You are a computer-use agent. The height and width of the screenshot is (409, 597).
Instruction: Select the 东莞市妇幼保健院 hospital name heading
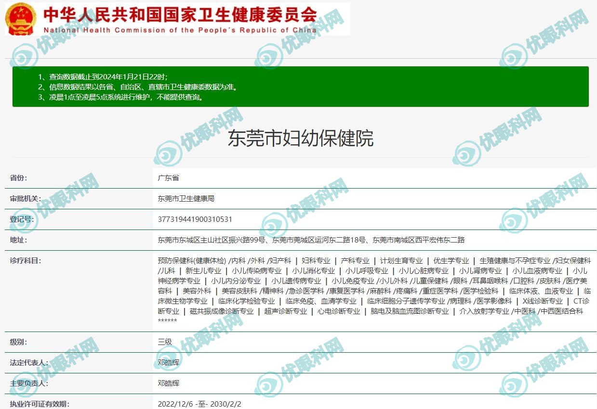(x=300, y=139)
